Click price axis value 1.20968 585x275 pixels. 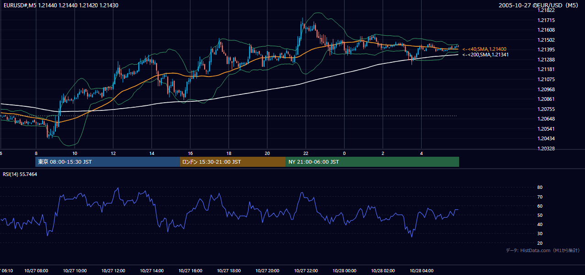coord(546,89)
